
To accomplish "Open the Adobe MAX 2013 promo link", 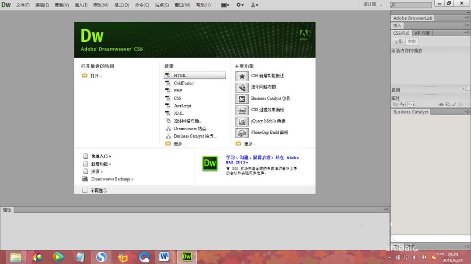I will (262, 160).
